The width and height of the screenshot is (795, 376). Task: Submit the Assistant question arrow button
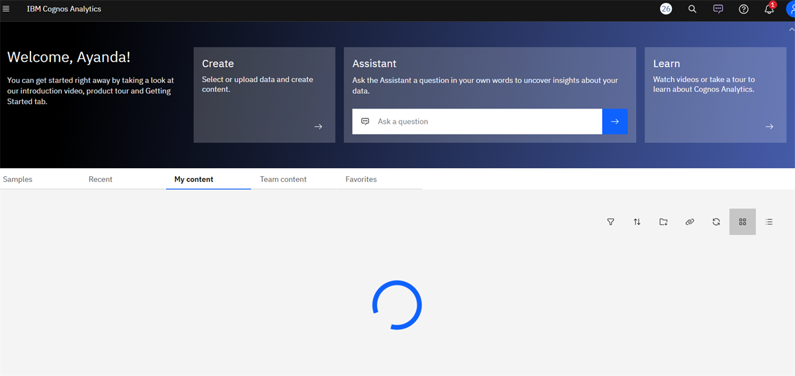(615, 122)
